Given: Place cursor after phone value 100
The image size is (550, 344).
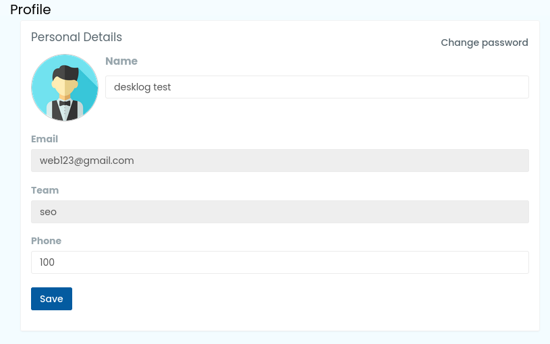Looking at the screenshot, I should click(x=55, y=262).
